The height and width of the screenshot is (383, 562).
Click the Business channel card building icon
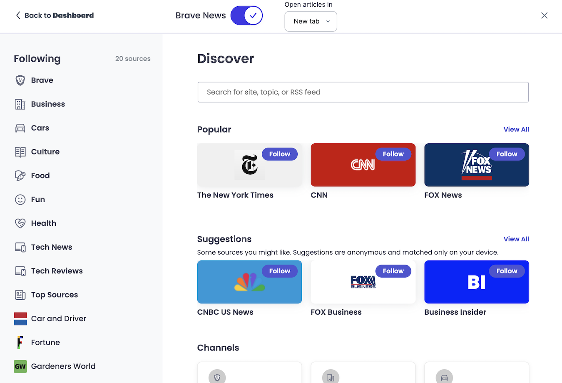pos(331,377)
